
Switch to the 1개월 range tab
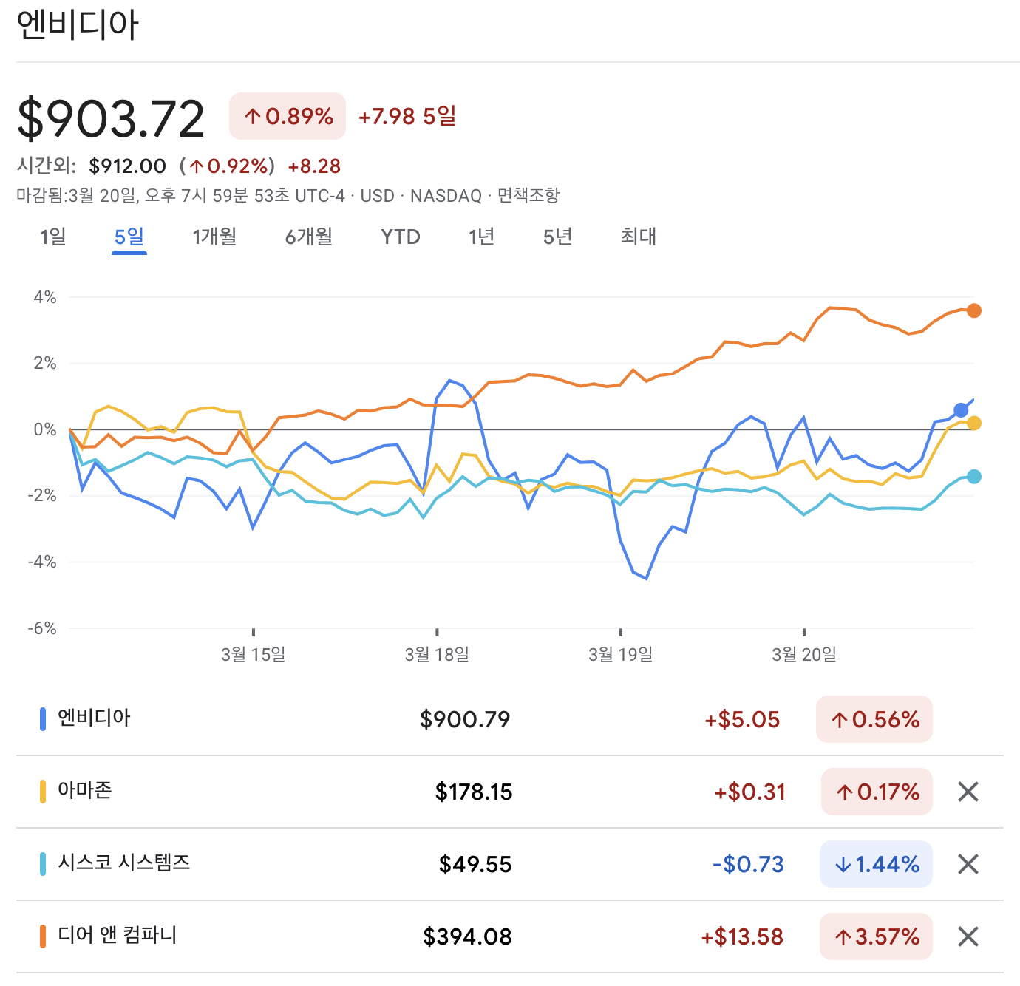pos(214,237)
